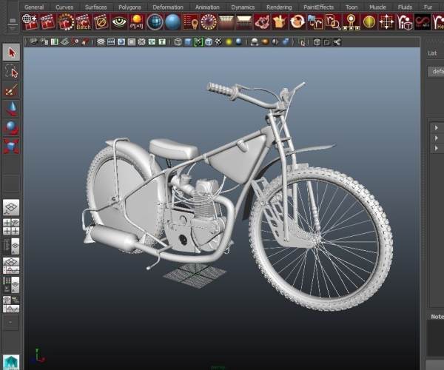Switch to the Surfaces shelf tab
The height and width of the screenshot is (370, 444).
96,7
